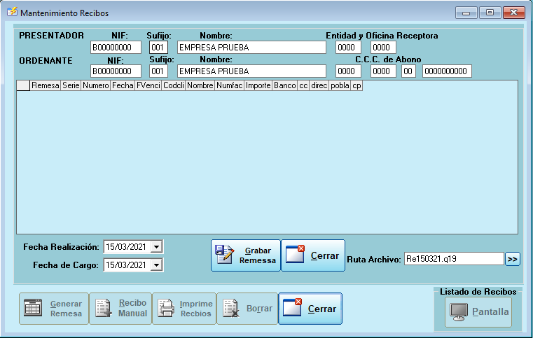Click the C.C.C. control digits field 00

[408, 71]
